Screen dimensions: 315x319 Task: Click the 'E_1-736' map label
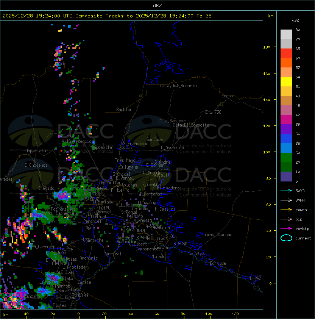pyautogui.click(x=213, y=112)
